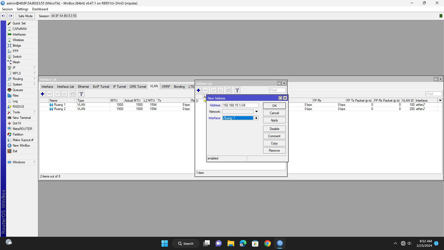Click add (+) icon in Address List window

pyautogui.click(x=198, y=90)
